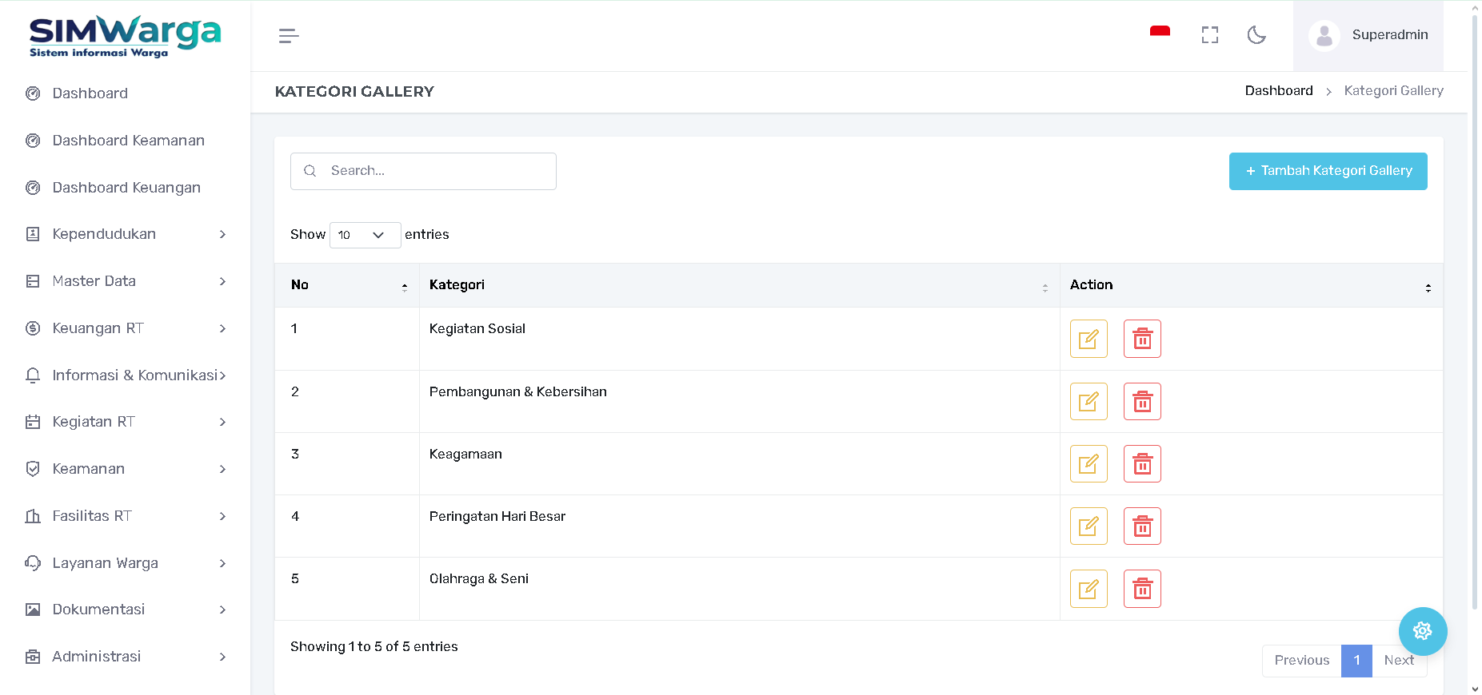Viewport: 1482px width, 695px height.
Task: Delete the Pembangunan & Kebersihan category
Action: point(1141,402)
